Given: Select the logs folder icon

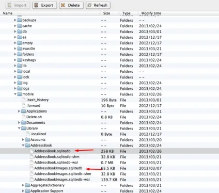Looking at the screenshot, I should tap(20, 88).
